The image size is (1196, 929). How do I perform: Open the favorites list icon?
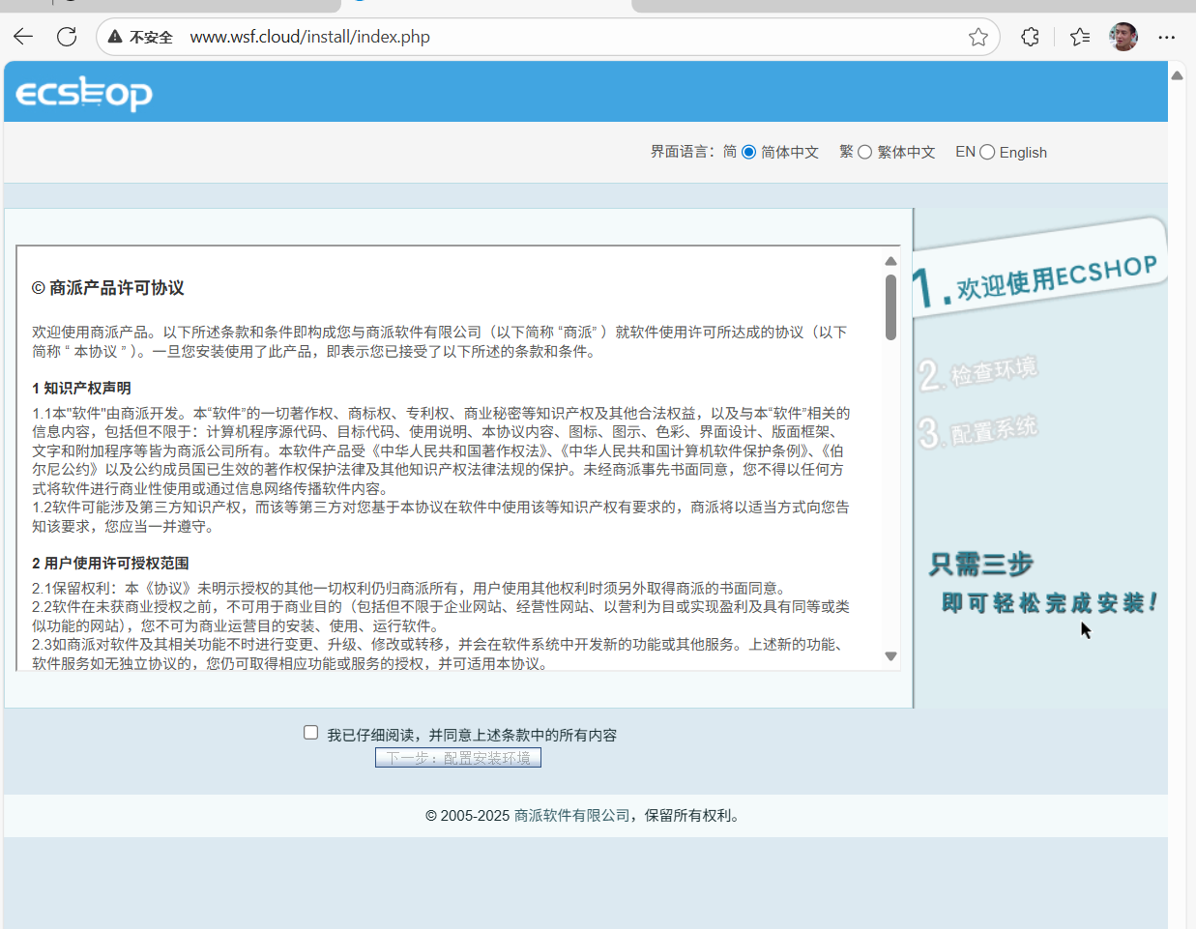(x=1080, y=37)
